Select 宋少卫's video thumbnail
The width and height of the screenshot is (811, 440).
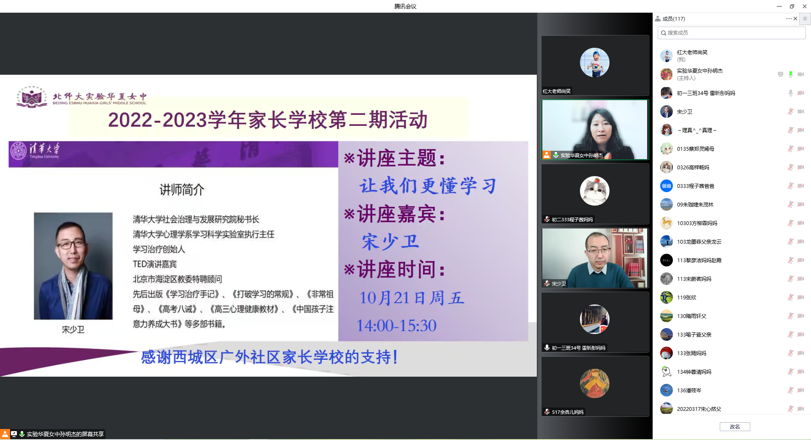595,258
